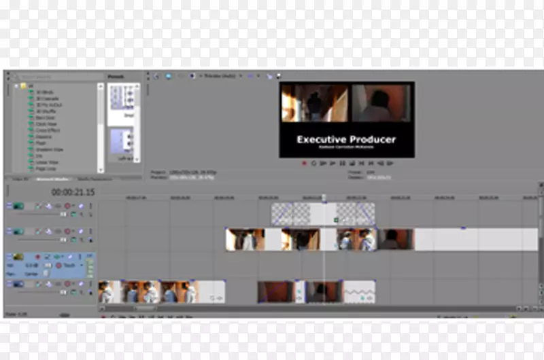Solo the first video track
544x360 pixels.
pyautogui.click(x=90, y=206)
